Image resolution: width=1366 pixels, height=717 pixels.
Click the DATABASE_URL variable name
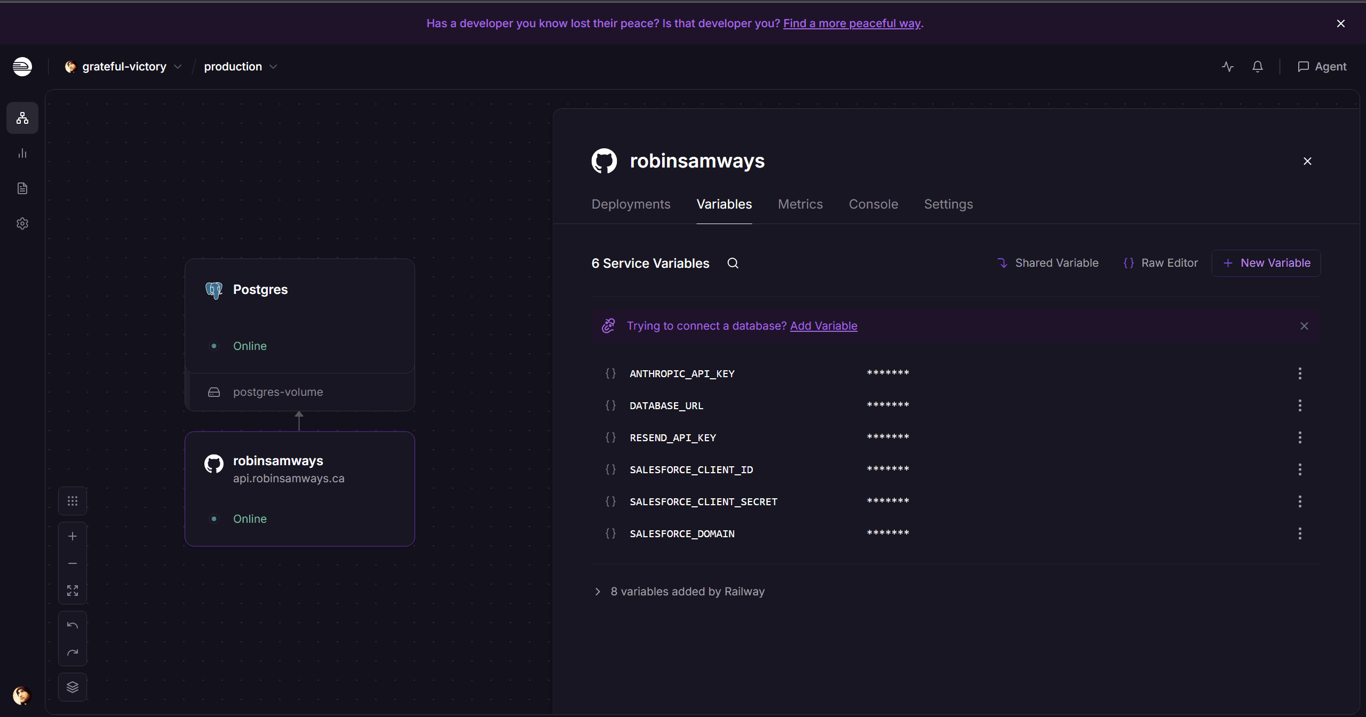click(x=666, y=406)
